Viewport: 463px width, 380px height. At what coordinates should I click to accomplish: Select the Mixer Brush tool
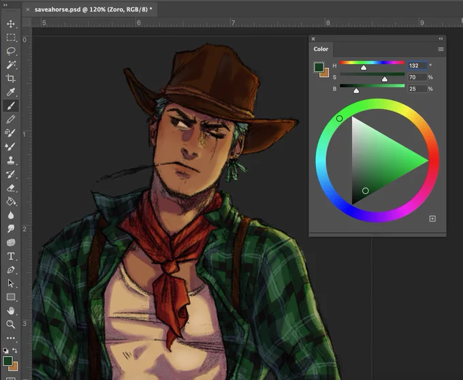[x=11, y=146]
